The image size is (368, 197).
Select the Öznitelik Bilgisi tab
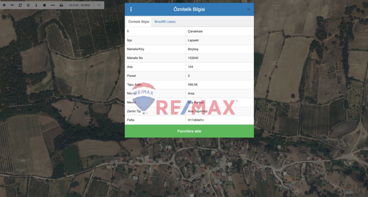click(139, 22)
